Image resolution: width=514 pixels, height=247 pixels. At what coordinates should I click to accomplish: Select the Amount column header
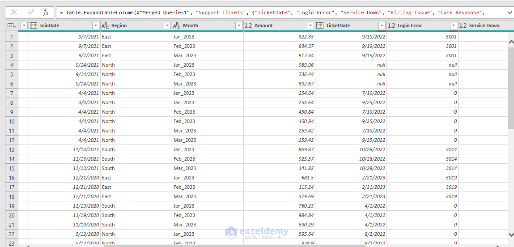click(x=279, y=26)
